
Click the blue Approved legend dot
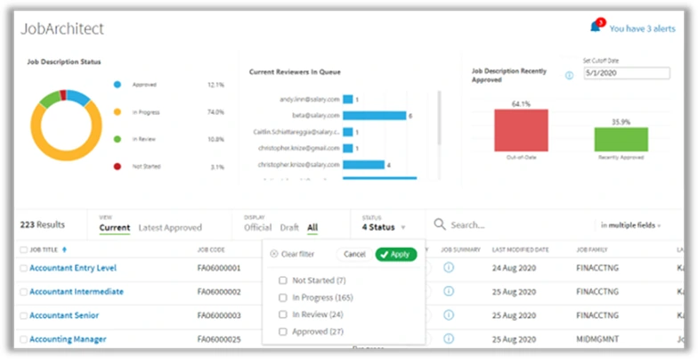118,84
